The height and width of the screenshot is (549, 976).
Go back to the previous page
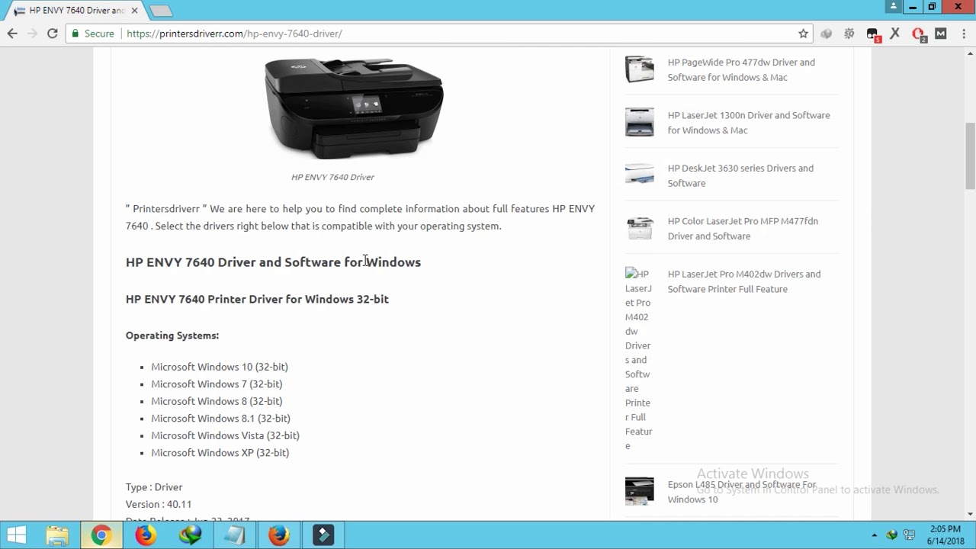click(12, 34)
